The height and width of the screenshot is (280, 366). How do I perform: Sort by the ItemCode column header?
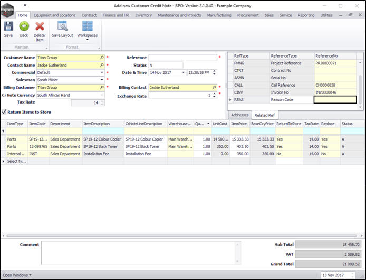coord(38,124)
